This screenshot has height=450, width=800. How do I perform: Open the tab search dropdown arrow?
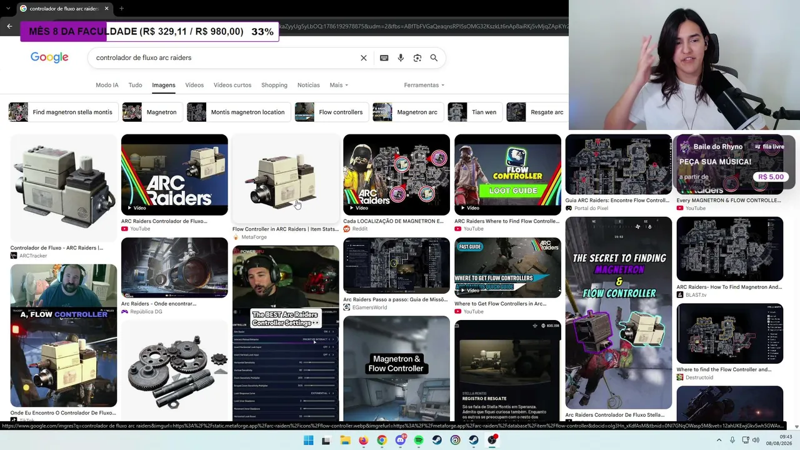tap(7, 8)
